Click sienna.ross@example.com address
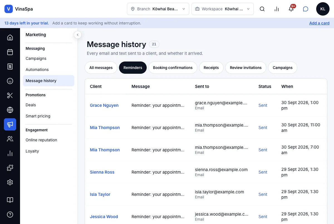This screenshot has height=224, width=334. [x=221, y=169]
